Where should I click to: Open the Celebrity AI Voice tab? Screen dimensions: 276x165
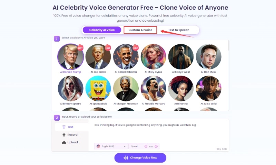(102, 30)
